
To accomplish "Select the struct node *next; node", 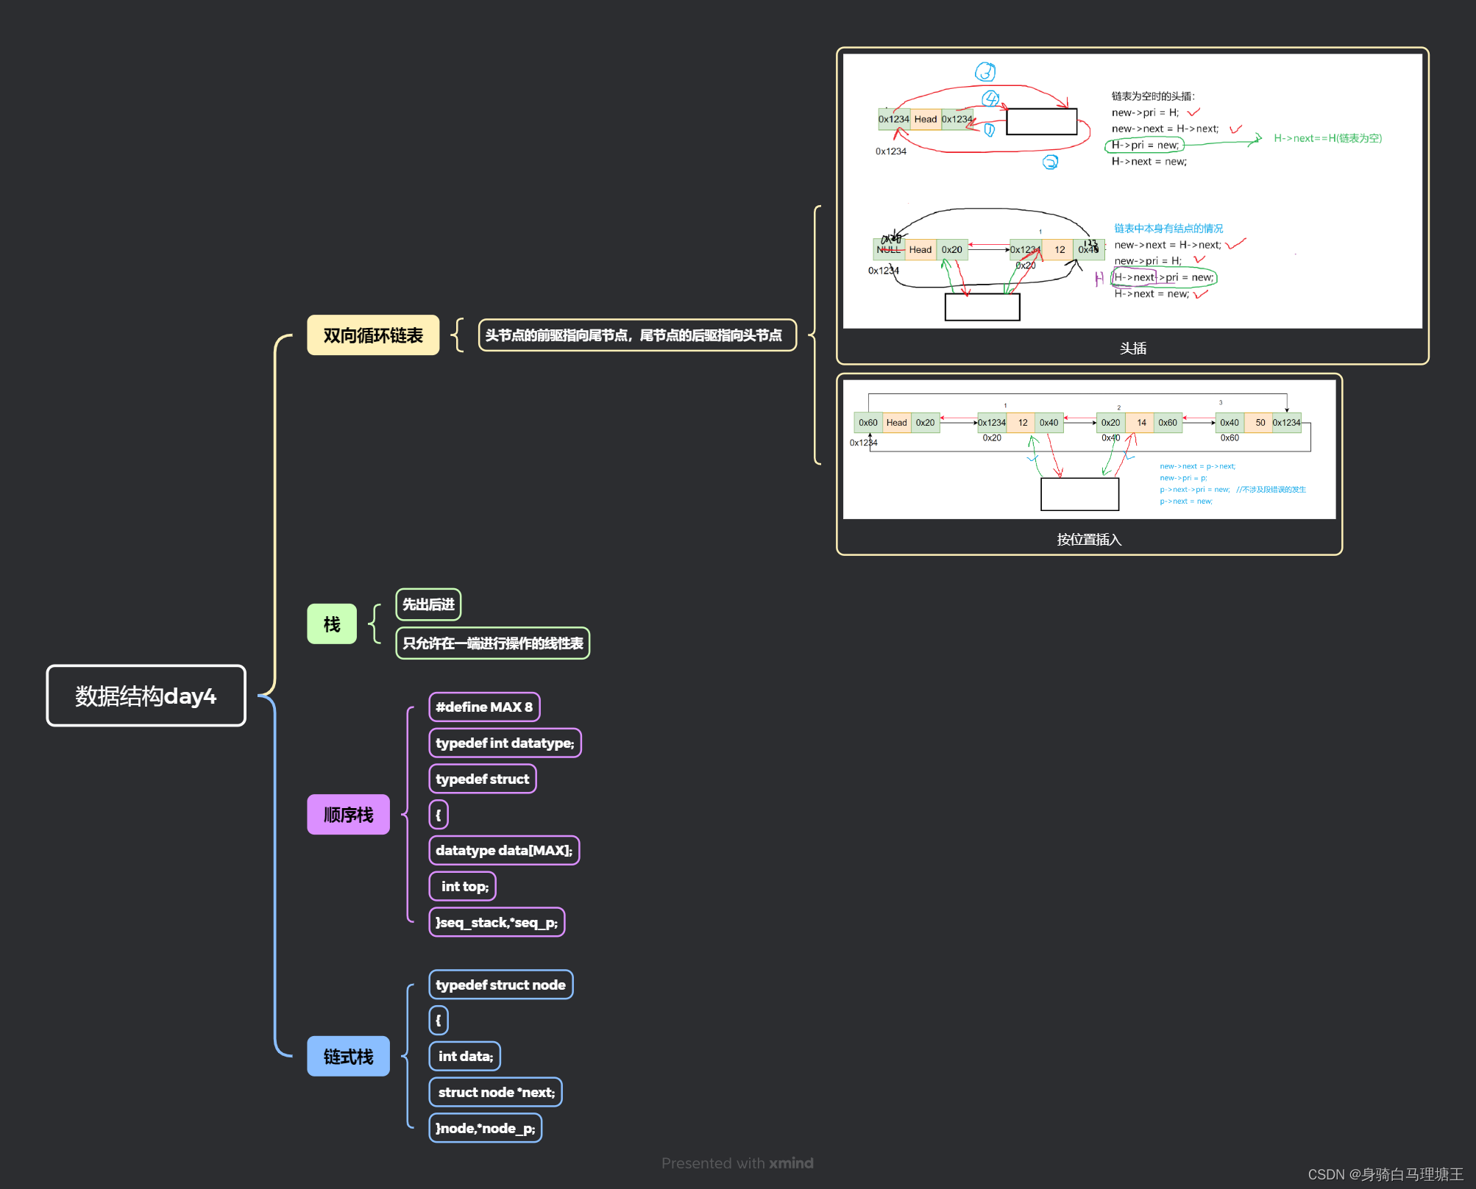I will click(496, 1092).
